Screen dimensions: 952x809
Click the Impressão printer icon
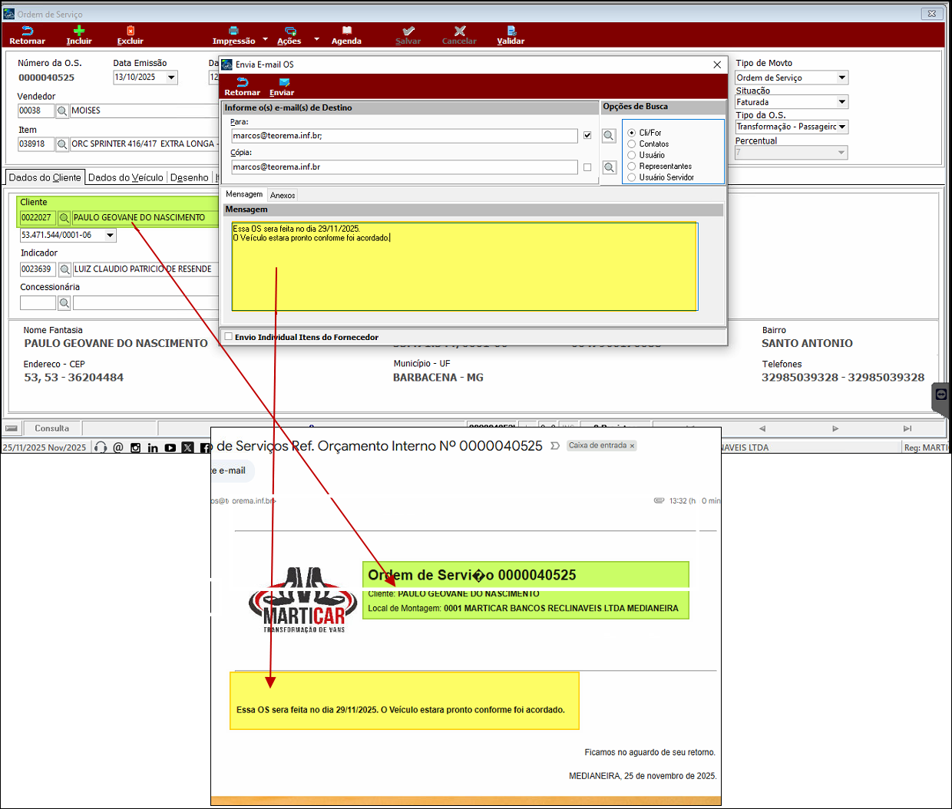point(233,31)
